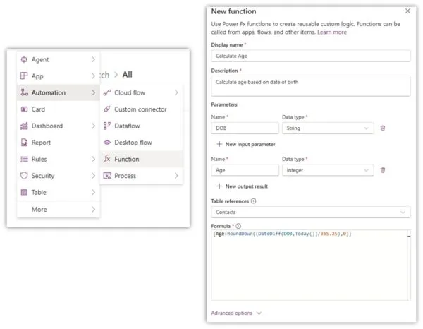This screenshot has width=423, height=329.
Task: Click the Report document icon
Action: (24, 143)
